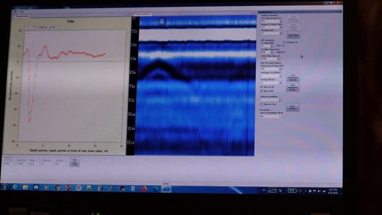Viewport: 382px width, 215px height.
Task: Open the Windows Start menu
Action: pyautogui.click(x=4, y=187)
